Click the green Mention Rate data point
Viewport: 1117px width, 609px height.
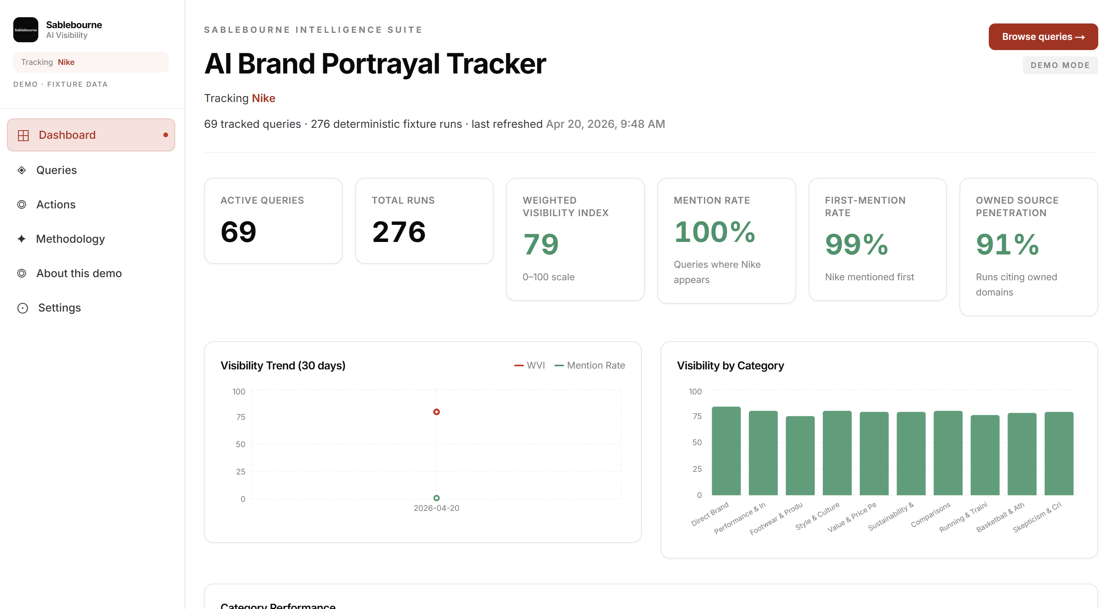[x=436, y=498]
